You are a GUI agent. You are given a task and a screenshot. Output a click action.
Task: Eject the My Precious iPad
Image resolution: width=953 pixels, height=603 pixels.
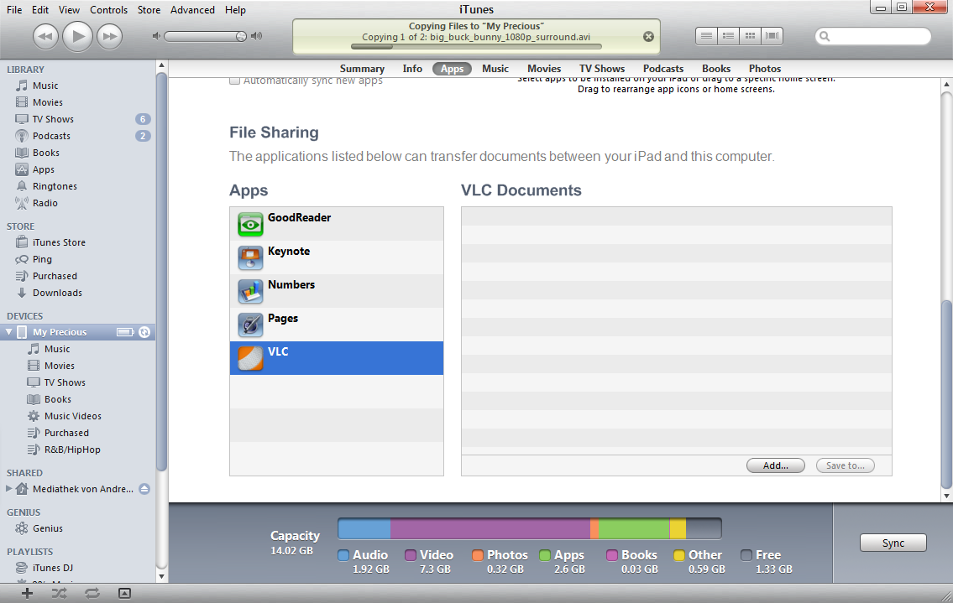pos(144,331)
